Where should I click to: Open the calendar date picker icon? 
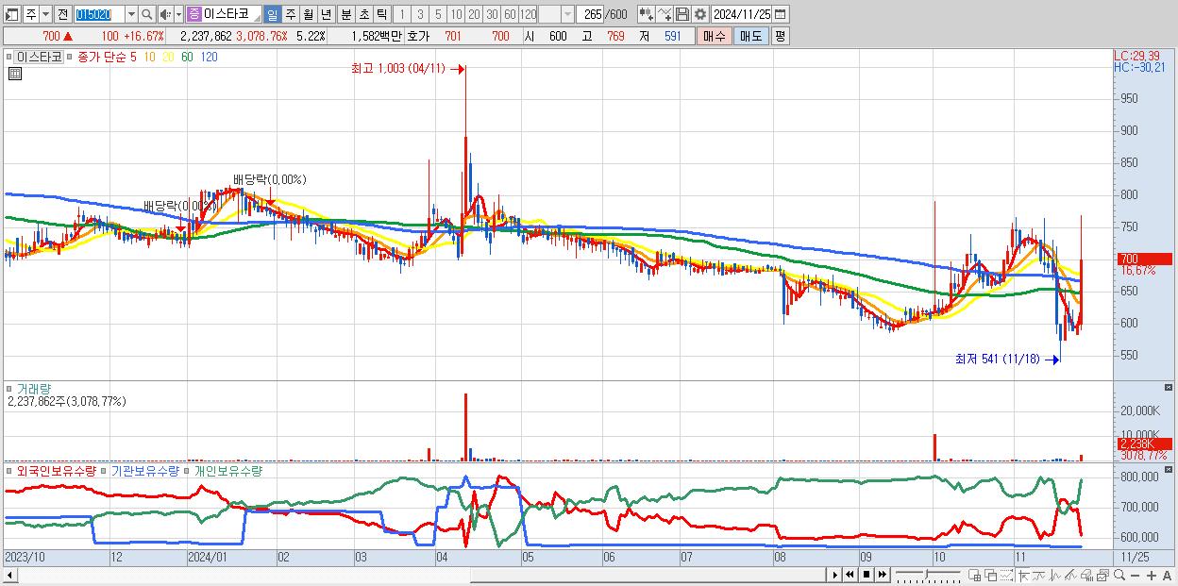coord(780,14)
